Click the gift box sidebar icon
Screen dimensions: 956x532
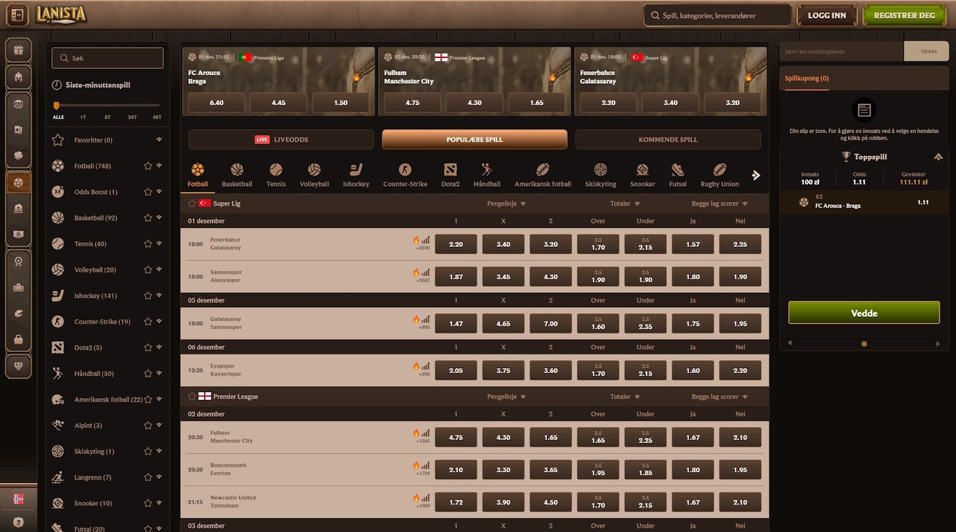tap(19, 50)
